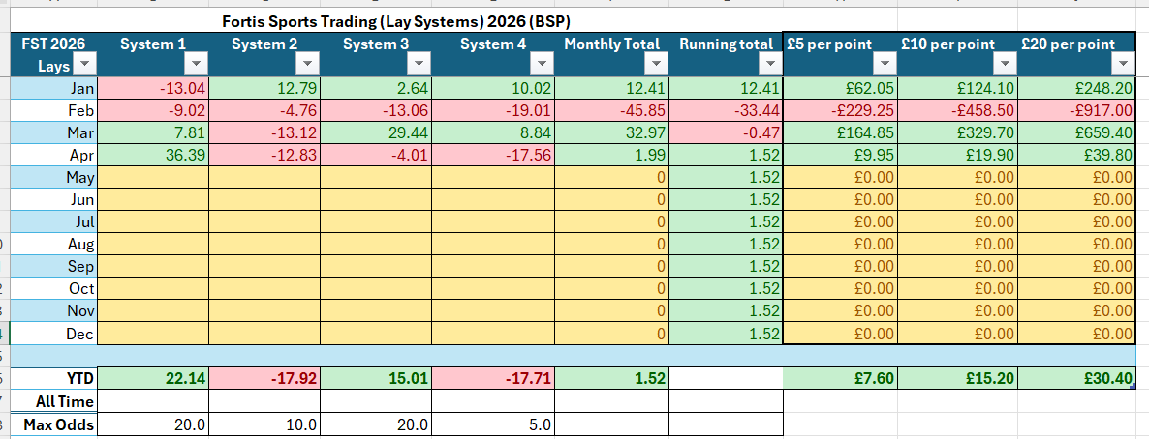Select the cell showing 2.64
The image size is (1149, 439).
point(376,89)
